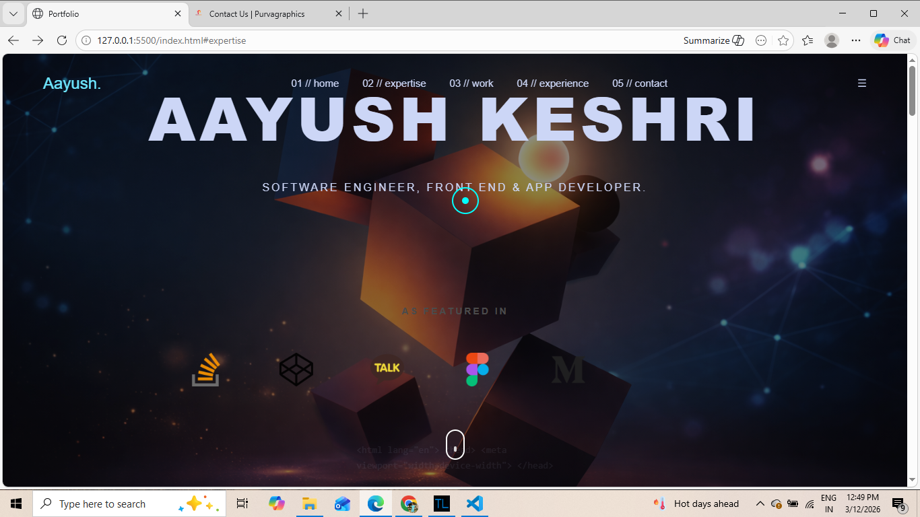This screenshot has width=920, height=517.
Task: Click the CodePen cube logo
Action: 296,370
